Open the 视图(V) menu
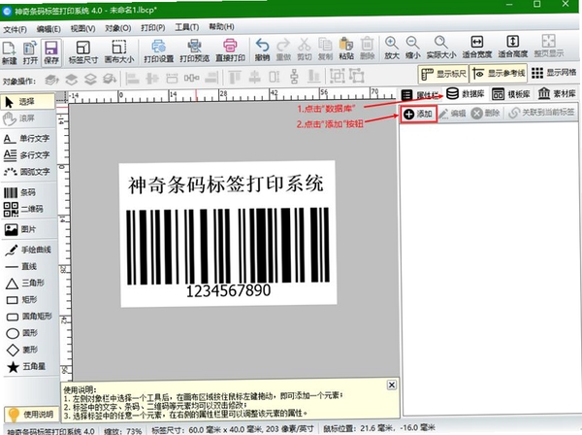The height and width of the screenshot is (435, 582). 82,28
